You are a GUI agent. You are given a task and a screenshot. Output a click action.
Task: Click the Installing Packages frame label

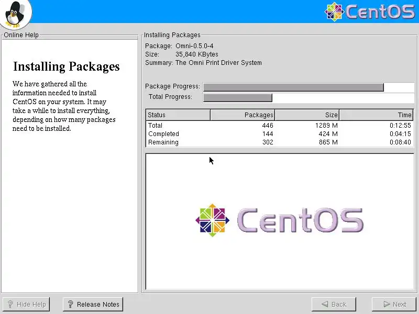[172, 35]
